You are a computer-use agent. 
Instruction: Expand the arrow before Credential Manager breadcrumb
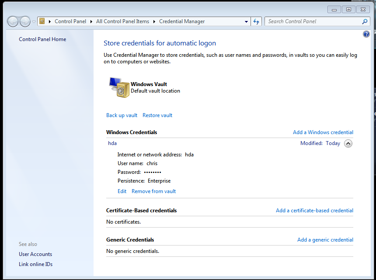[154, 21]
